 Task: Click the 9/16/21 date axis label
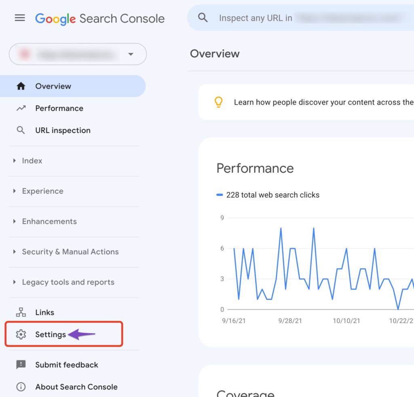click(x=234, y=321)
